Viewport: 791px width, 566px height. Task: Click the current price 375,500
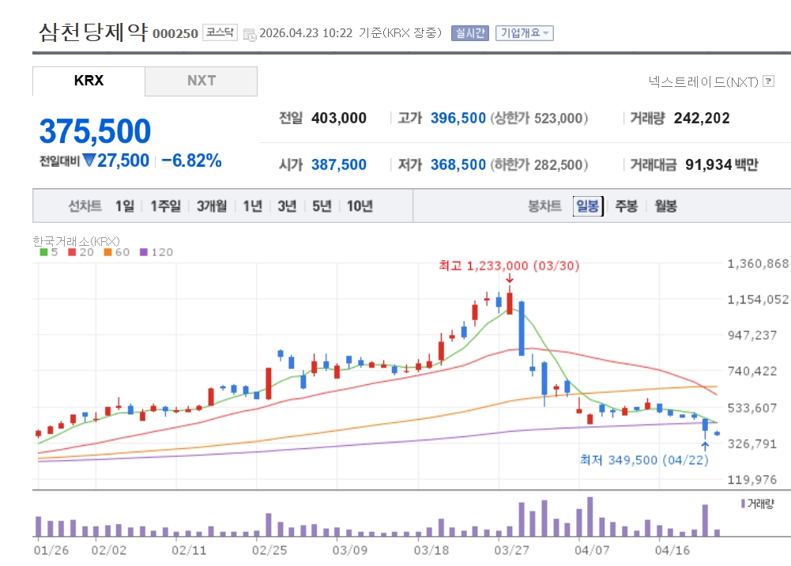[x=95, y=131]
